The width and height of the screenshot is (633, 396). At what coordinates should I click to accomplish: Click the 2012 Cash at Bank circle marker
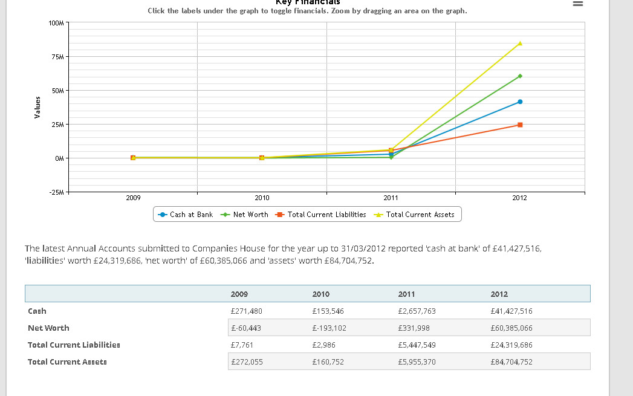(x=520, y=102)
